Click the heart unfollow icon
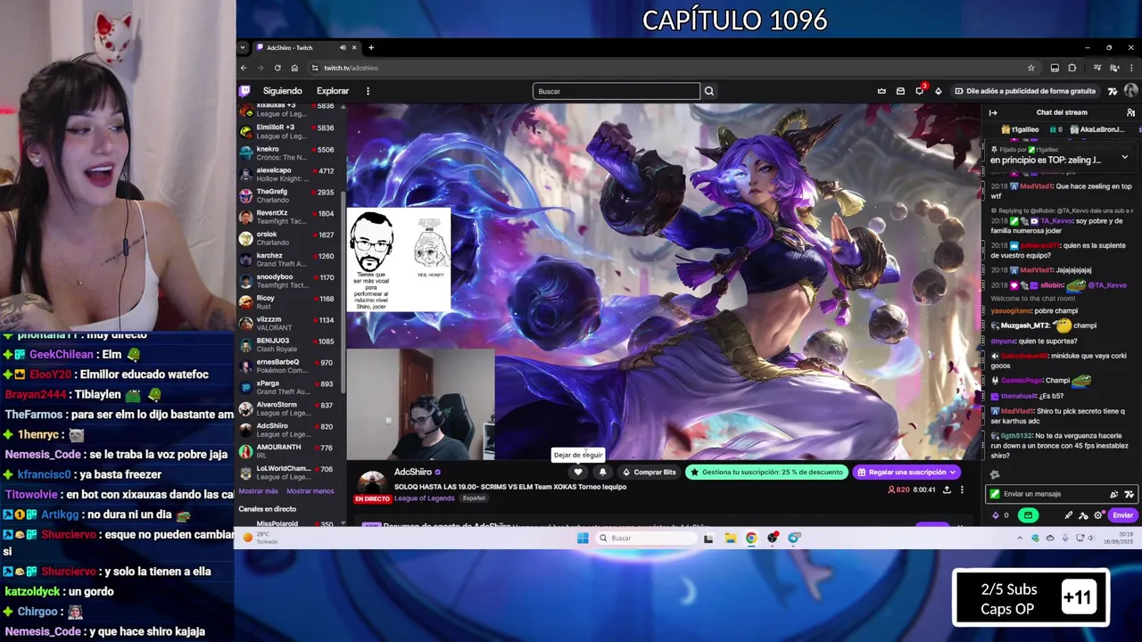The image size is (1142, 642). (578, 472)
